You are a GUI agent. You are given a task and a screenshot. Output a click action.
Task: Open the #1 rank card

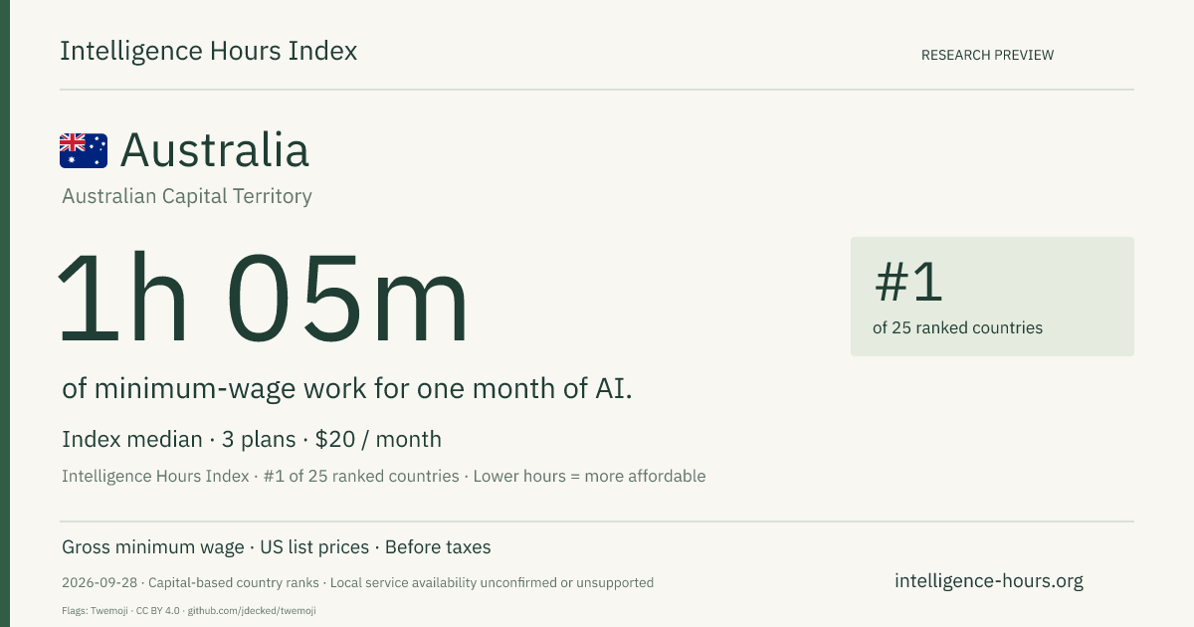point(992,297)
